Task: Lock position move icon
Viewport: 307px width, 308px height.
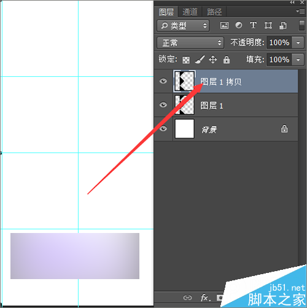Action: pos(213,60)
